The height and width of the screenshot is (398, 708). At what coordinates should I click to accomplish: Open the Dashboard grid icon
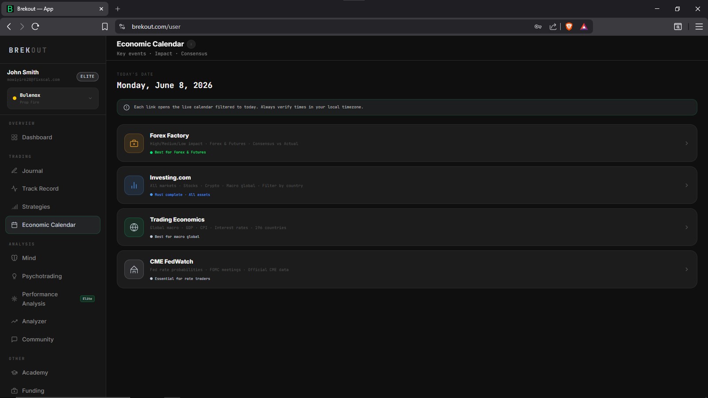[14, 138]
